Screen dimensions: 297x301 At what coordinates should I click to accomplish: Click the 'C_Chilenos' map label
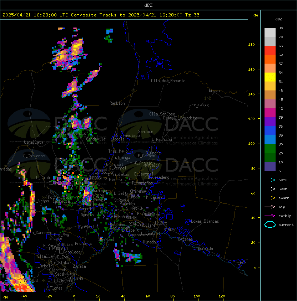coord(34,156)
